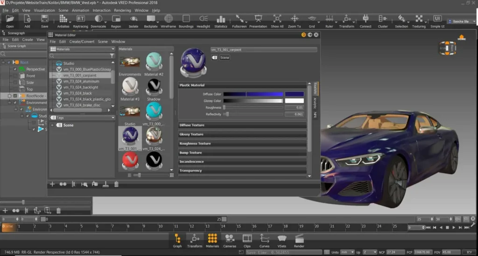Open the Units mm dropdown
This screenshot has height=256, width=478.
tap(347, 252)
